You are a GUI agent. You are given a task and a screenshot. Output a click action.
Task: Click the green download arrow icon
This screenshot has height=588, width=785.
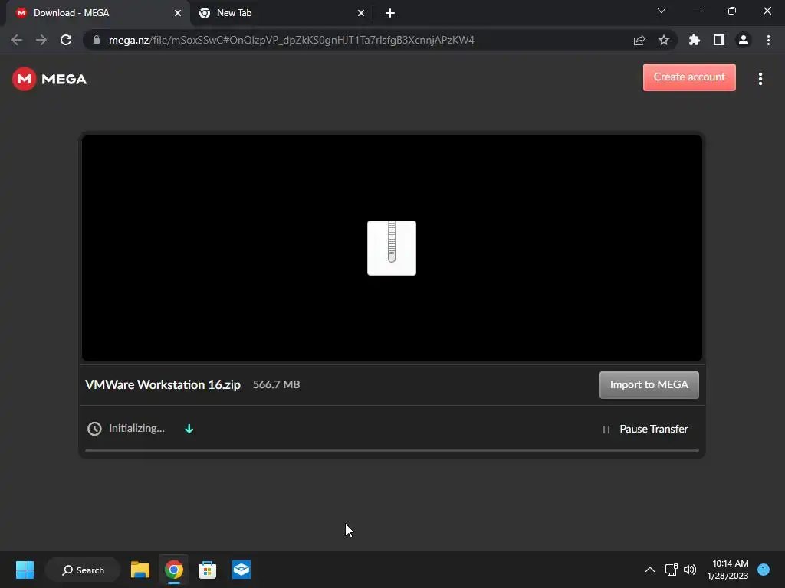(189, 429)
